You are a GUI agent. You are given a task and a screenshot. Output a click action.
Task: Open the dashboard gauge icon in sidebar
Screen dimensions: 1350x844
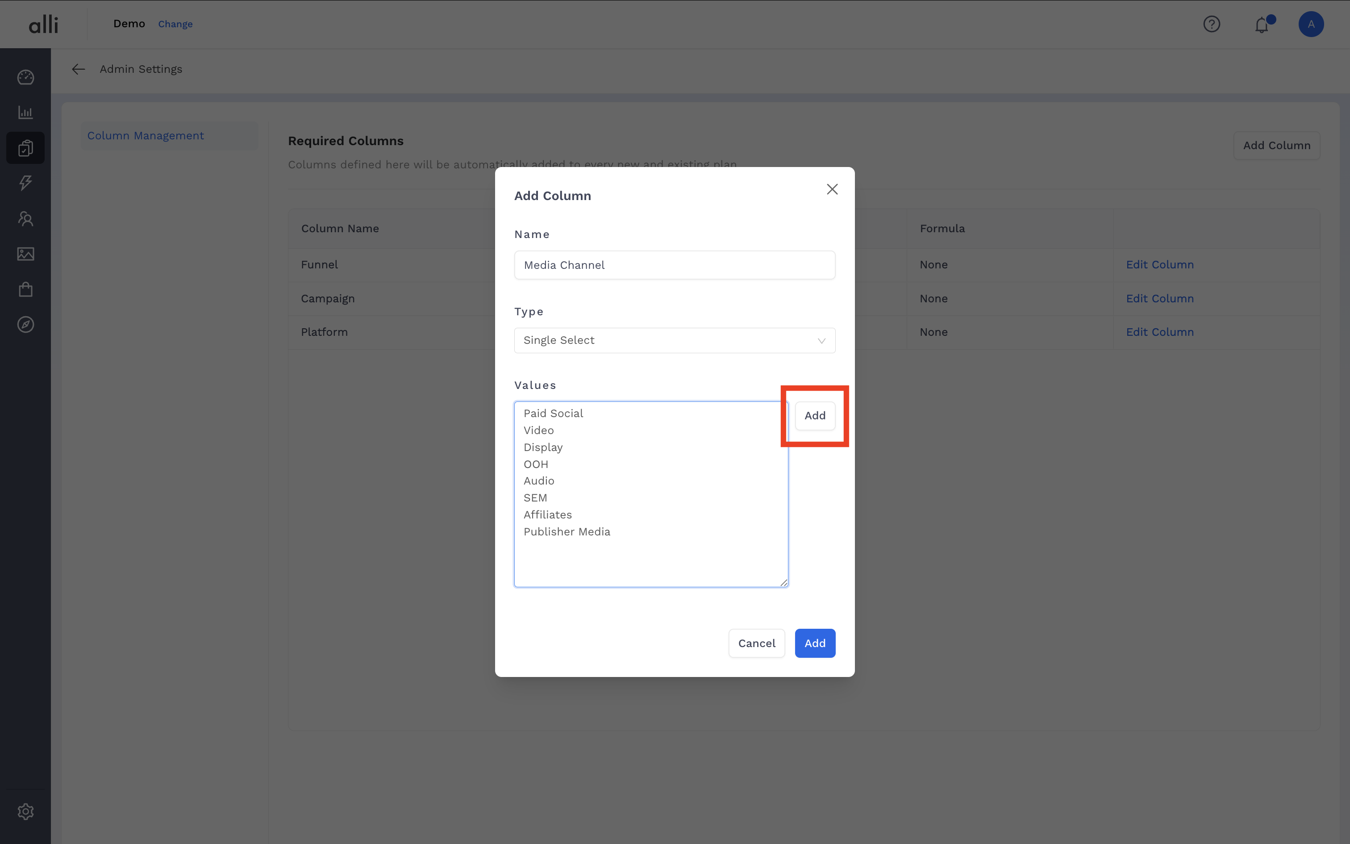25,77
